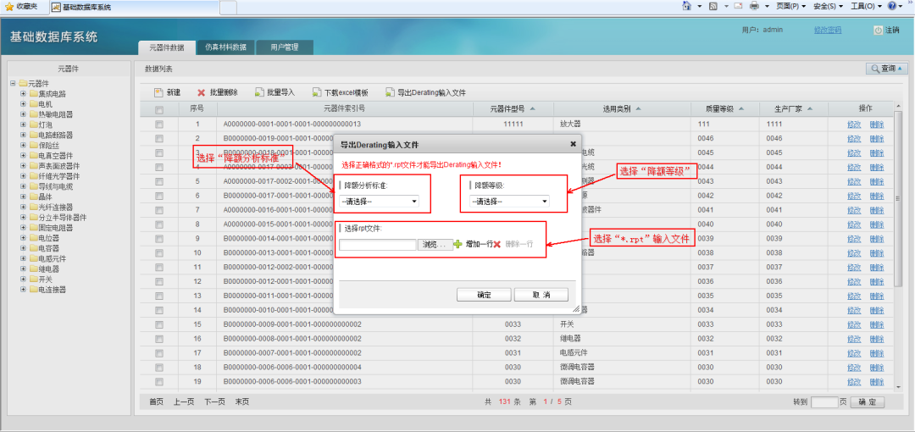Click the red X 删除一行 icon
915x432 pixels.
(x=497, y=245)
